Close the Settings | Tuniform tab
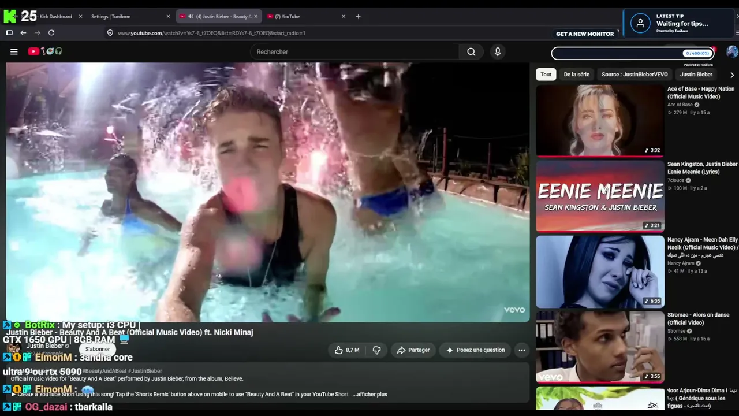This screenshot has height=416, width=739. coord(168,17)
